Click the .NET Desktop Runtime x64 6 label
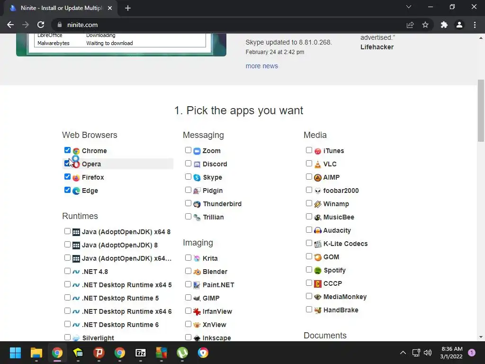Screen dimensions: 485x364 coord(127,312)
